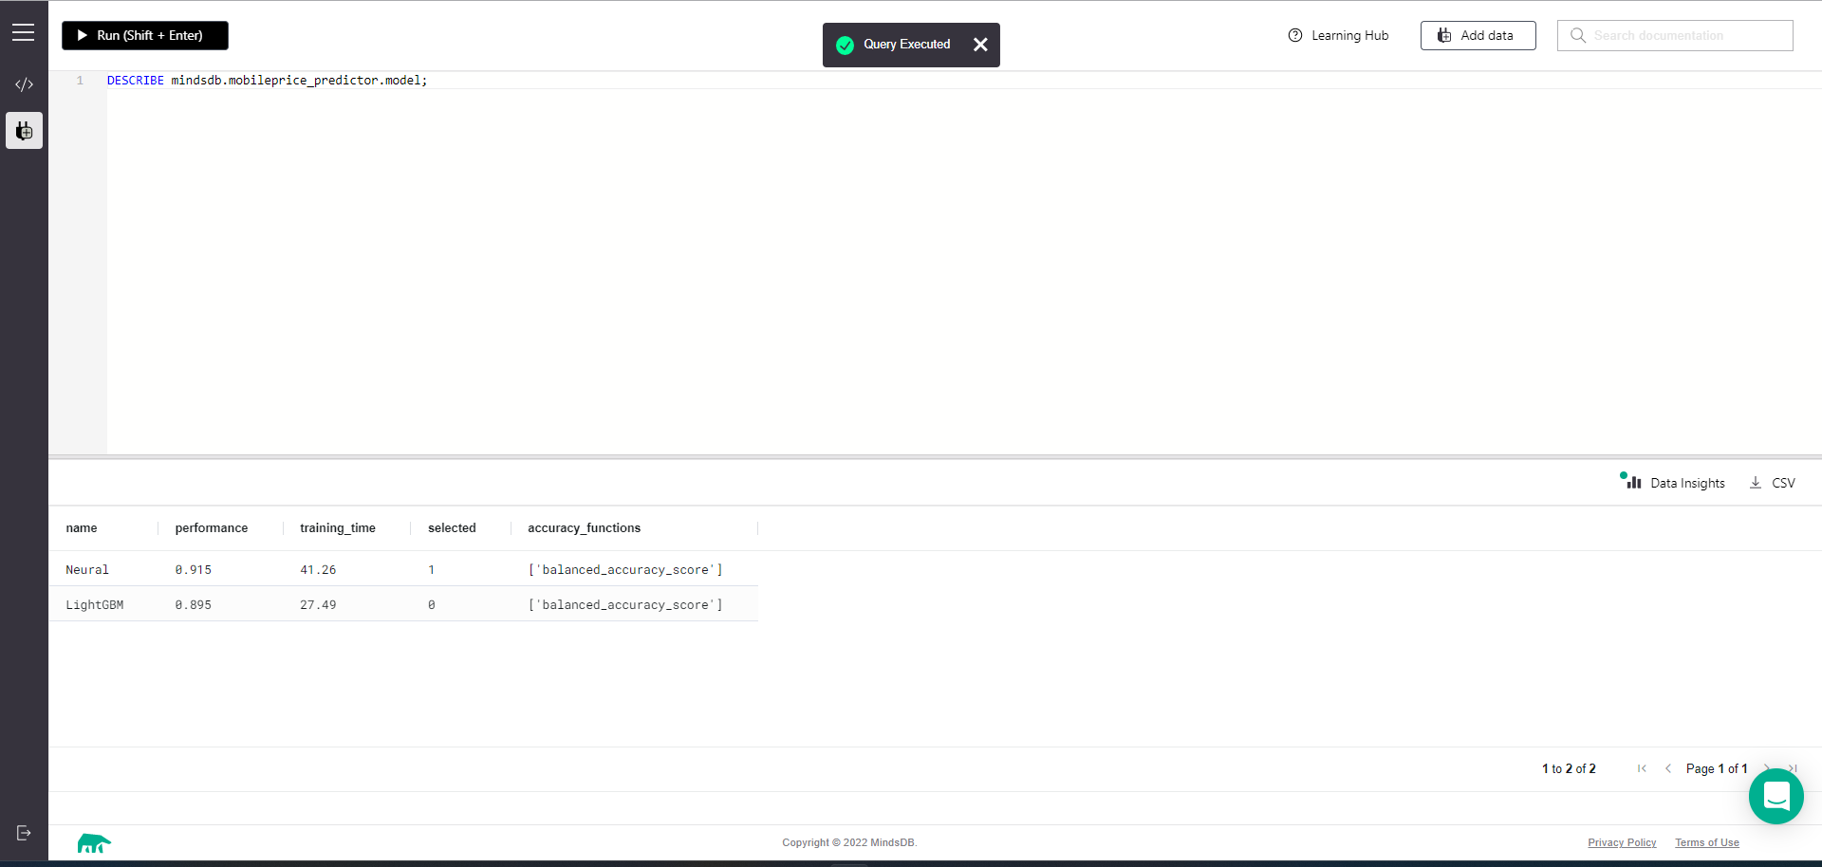Open the hamburger menu
This screenshot has height=867, width=1822.
(24, 33)
